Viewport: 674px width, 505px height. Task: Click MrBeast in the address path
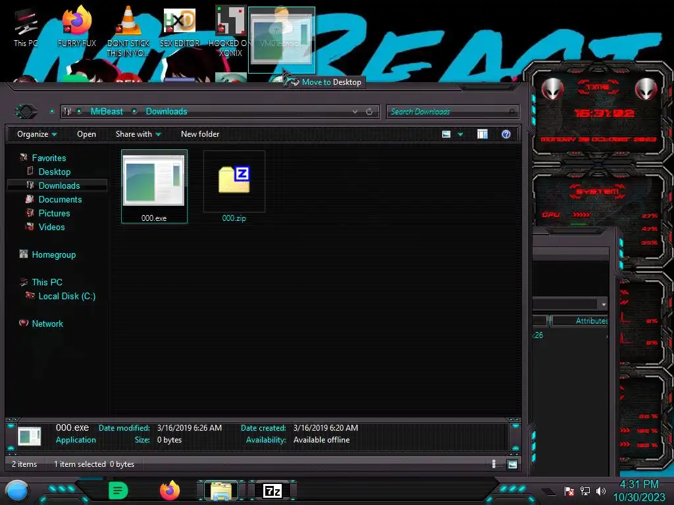(x=107, y=112)
